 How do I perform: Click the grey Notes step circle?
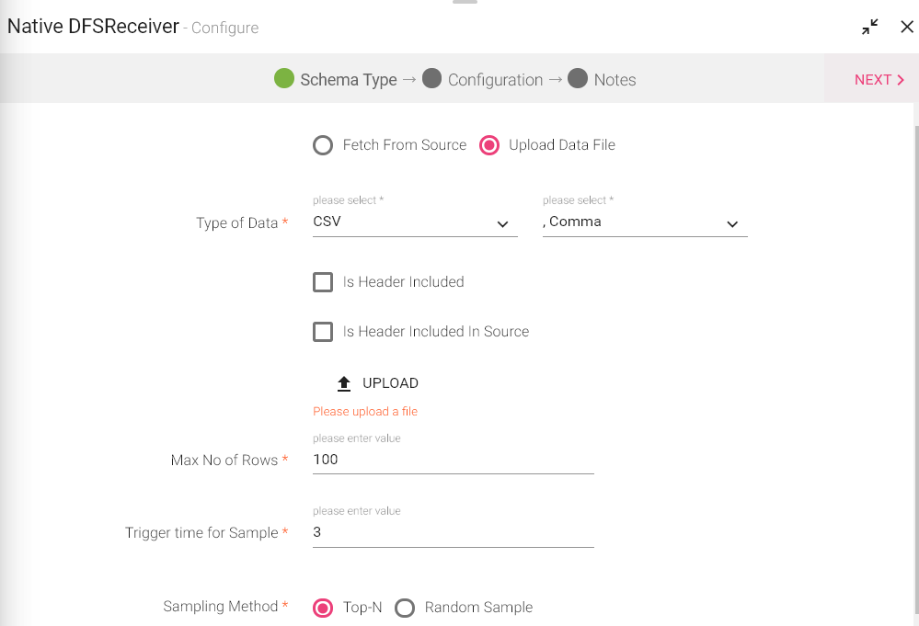pyautogui.click(x=578, y=78)
